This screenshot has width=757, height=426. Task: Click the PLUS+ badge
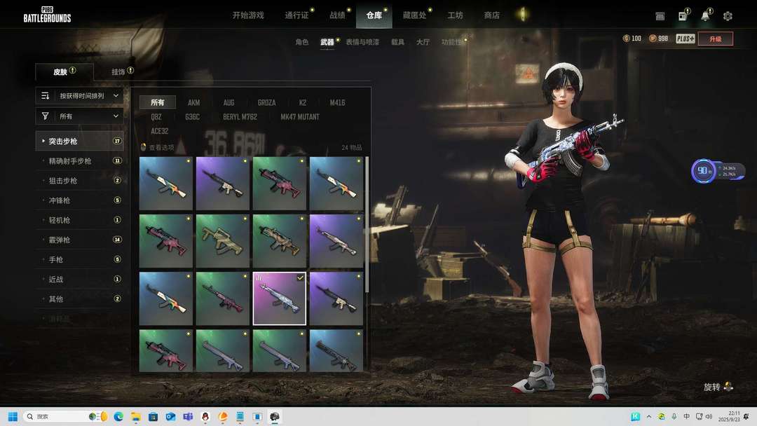tap(685, 39)
